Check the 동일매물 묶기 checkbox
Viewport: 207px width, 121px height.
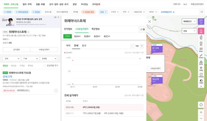coord(45,65)
